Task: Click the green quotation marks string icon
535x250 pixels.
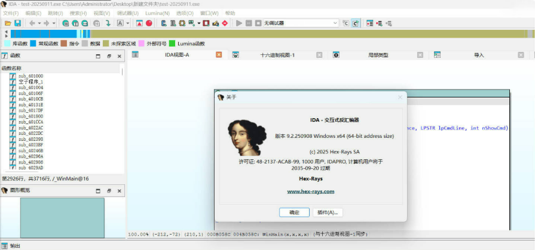Action: pos(191,23)
